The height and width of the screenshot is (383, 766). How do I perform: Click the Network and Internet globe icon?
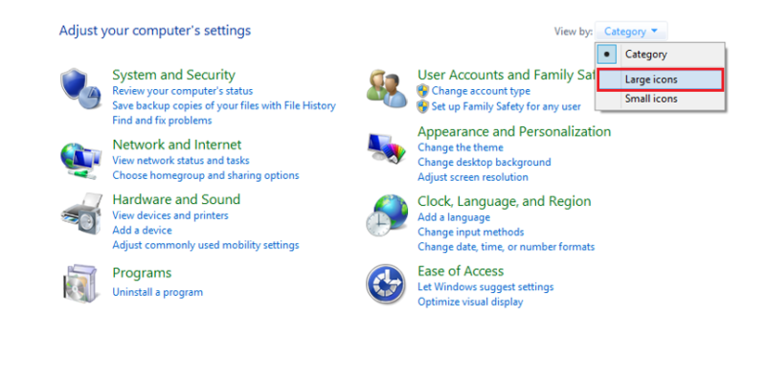pos(80,156)
